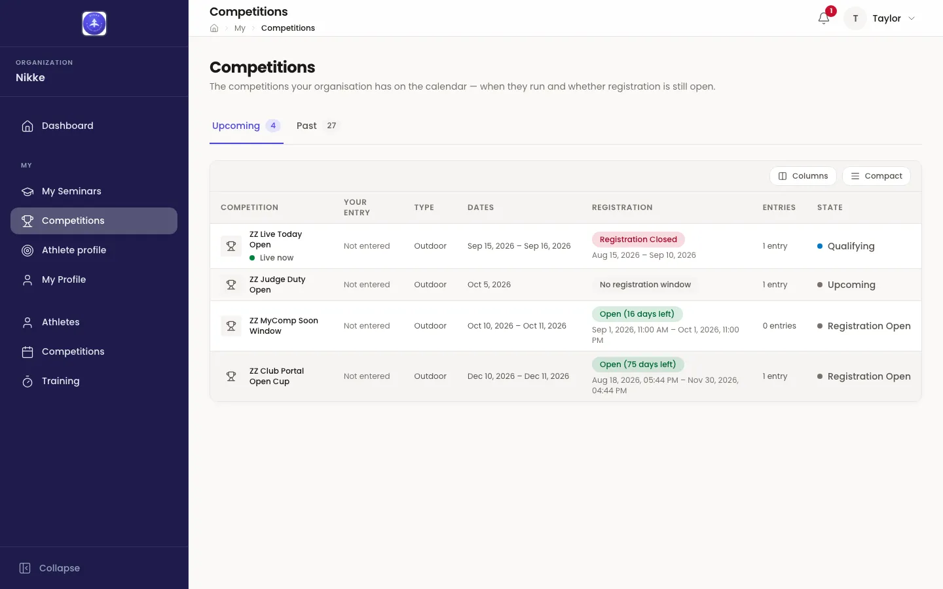Click the Your Entry column header

357,207
